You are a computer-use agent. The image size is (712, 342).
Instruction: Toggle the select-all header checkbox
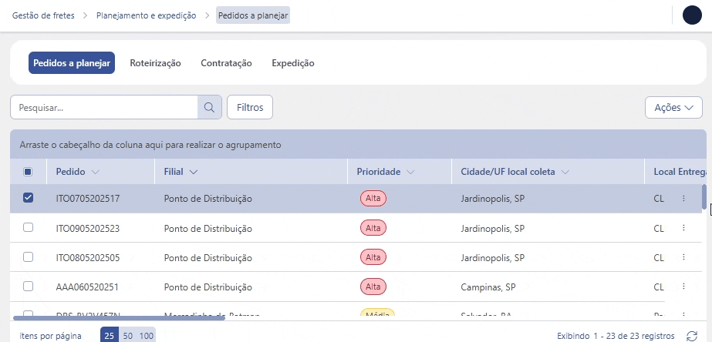pyautogui.click(x=29, y=172)
